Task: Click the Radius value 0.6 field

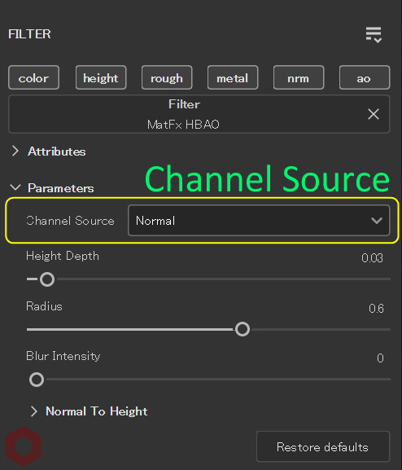Action: pos(376,309)
